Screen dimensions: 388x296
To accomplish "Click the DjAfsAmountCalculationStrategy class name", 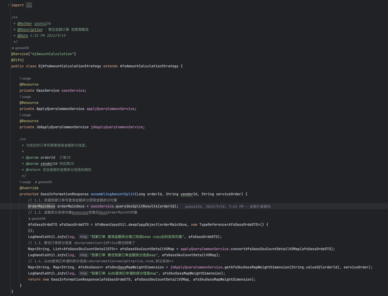I will click(70, 66).
